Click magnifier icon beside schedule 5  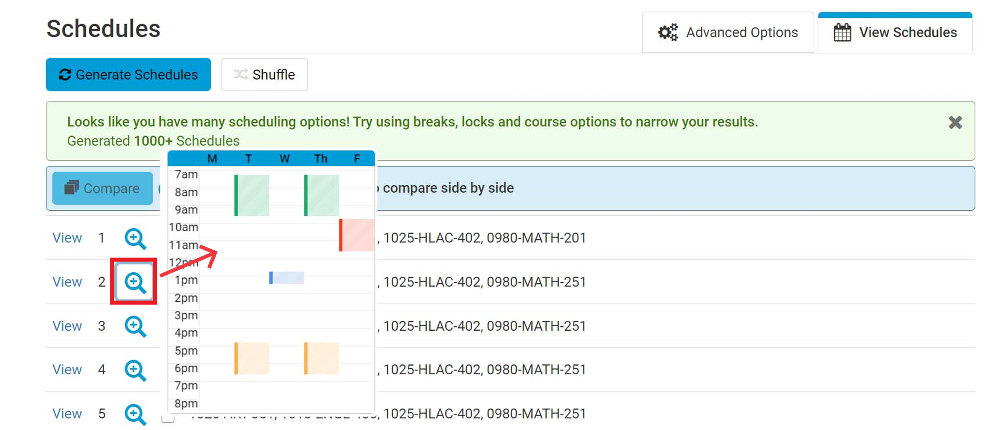tap(135, 414)
